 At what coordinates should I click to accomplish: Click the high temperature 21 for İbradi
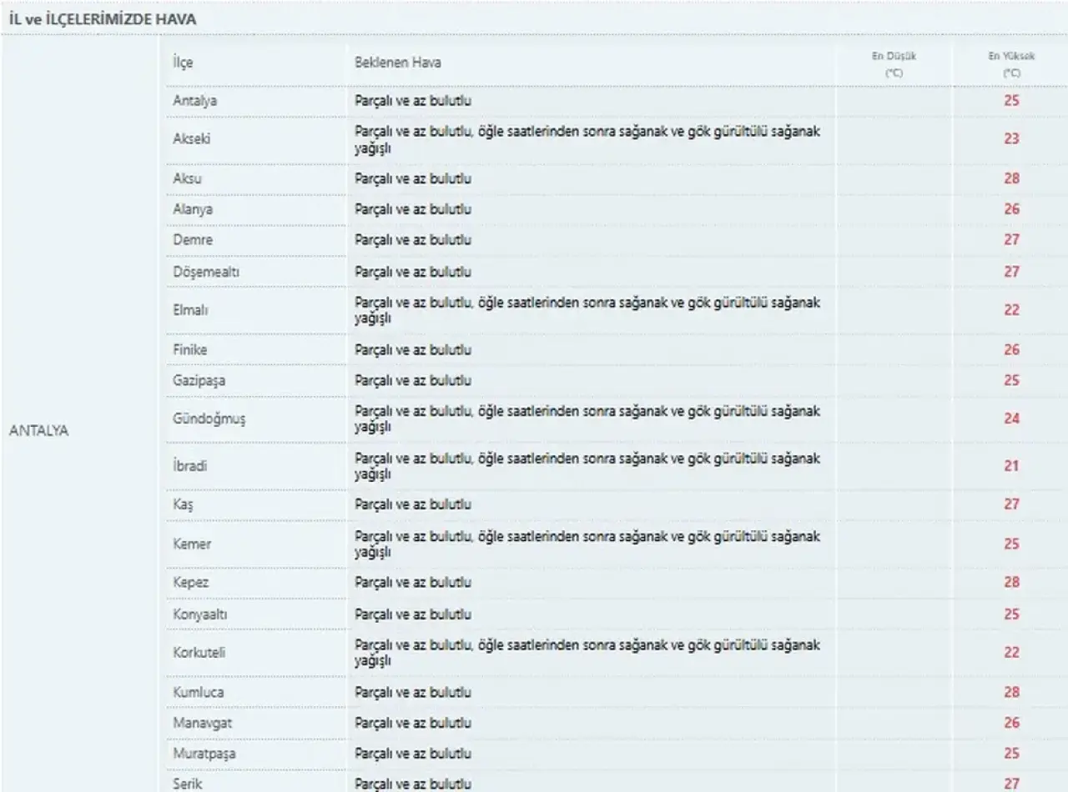pos(1011,466)
